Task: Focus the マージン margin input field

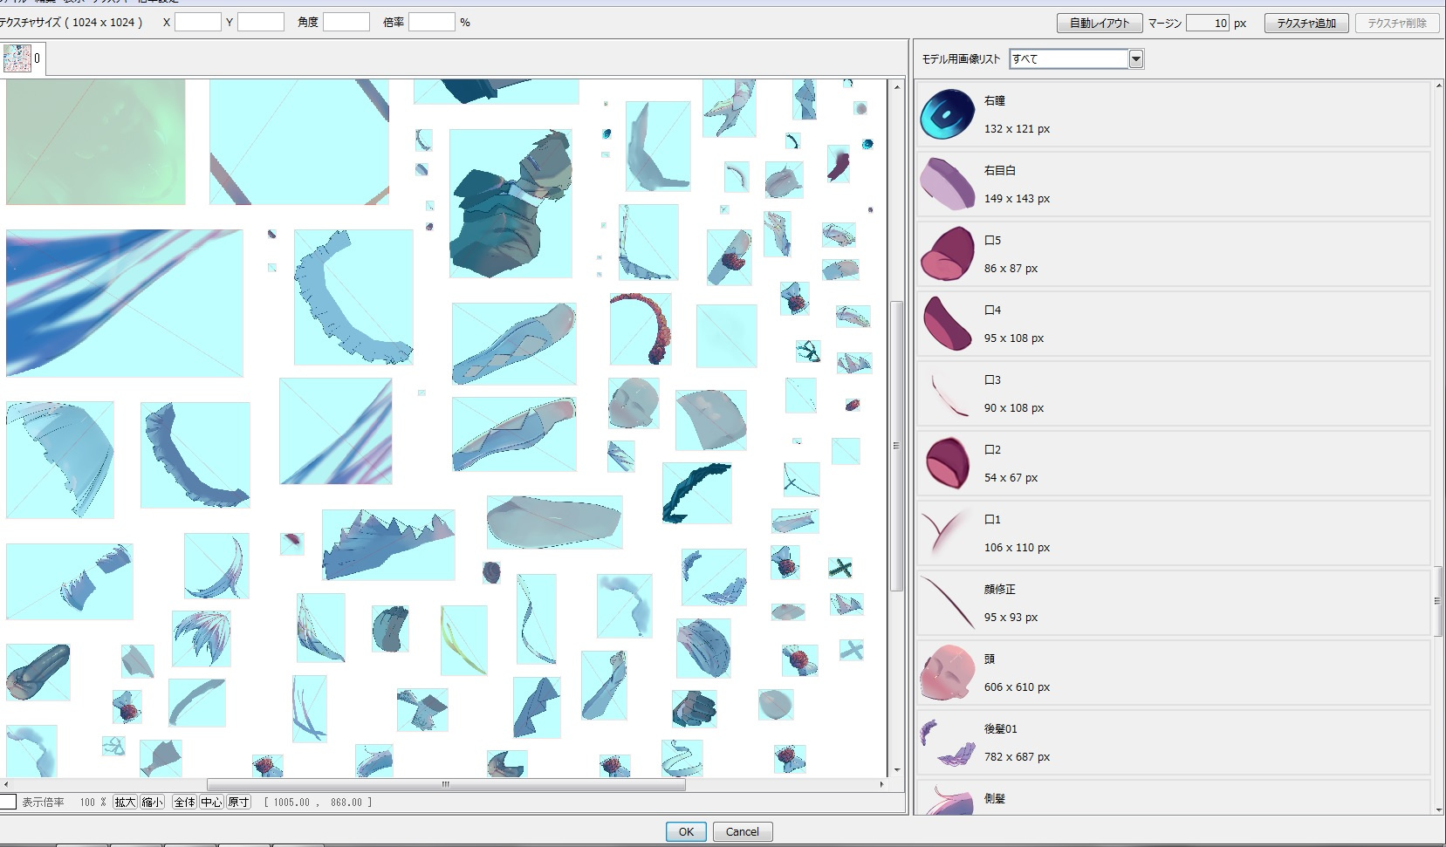Action: (1209, 23)
